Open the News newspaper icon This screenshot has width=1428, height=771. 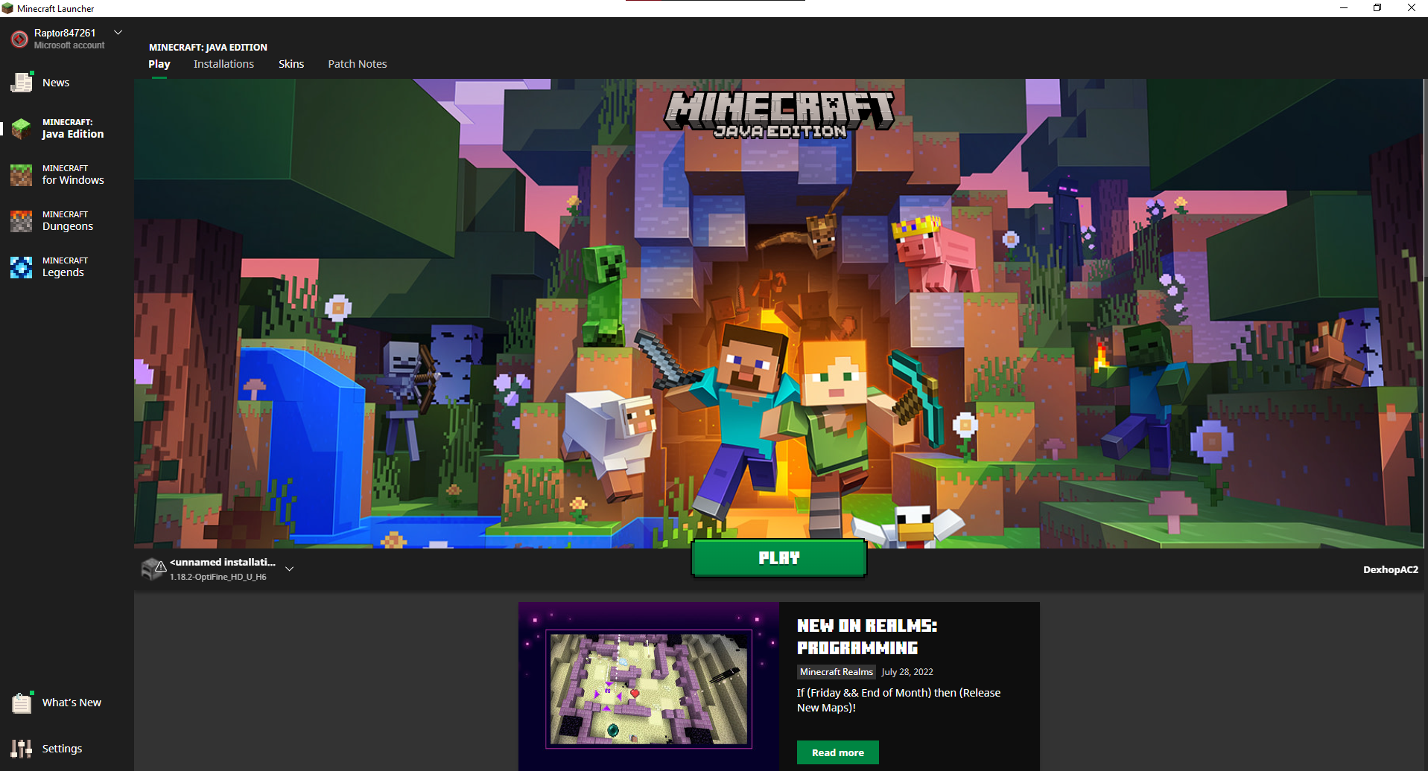click(22, 82)
